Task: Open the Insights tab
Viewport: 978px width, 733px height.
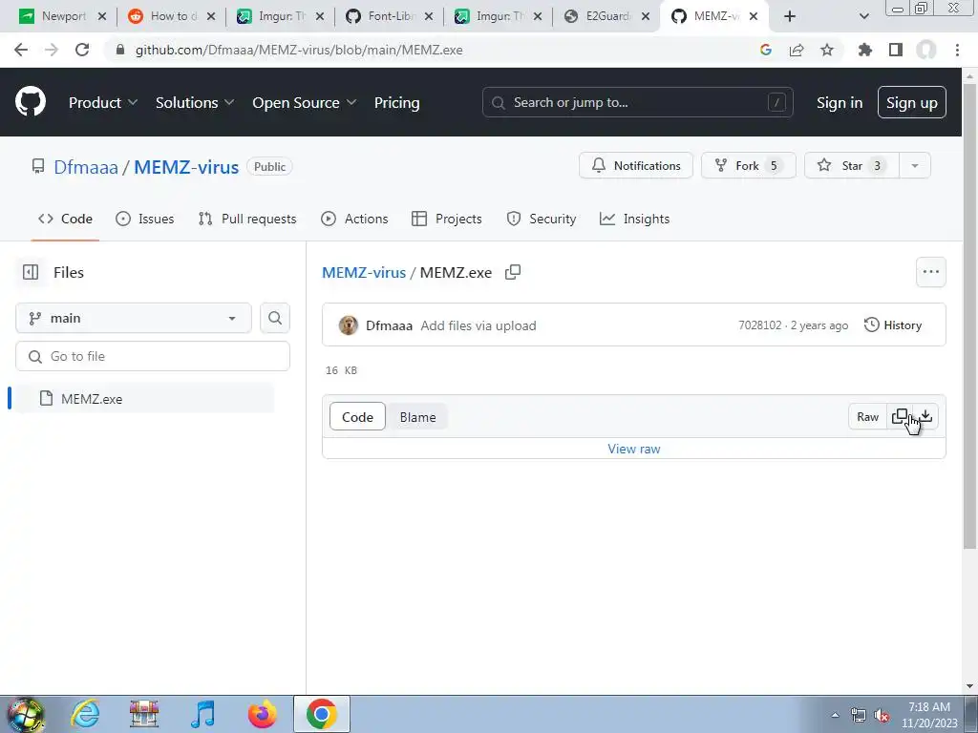Action: tap(634, 219)
